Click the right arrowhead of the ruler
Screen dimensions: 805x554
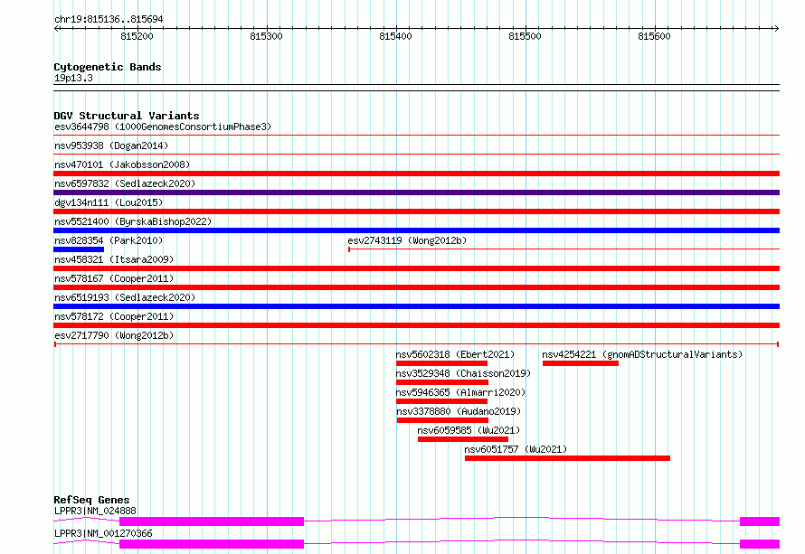click(776, 28)
